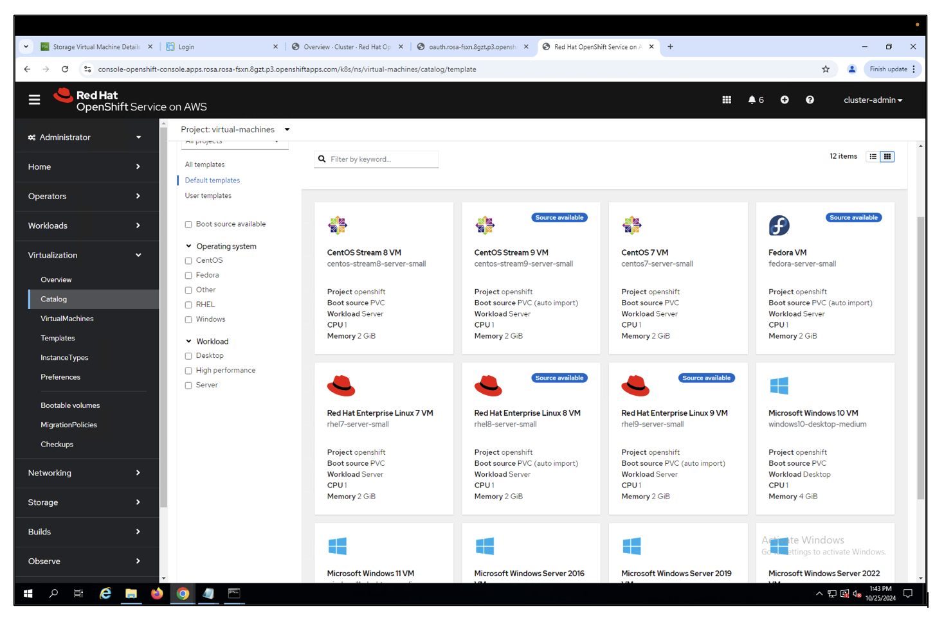
Task: Reload the browser page
Action: [x=65, y=69]
